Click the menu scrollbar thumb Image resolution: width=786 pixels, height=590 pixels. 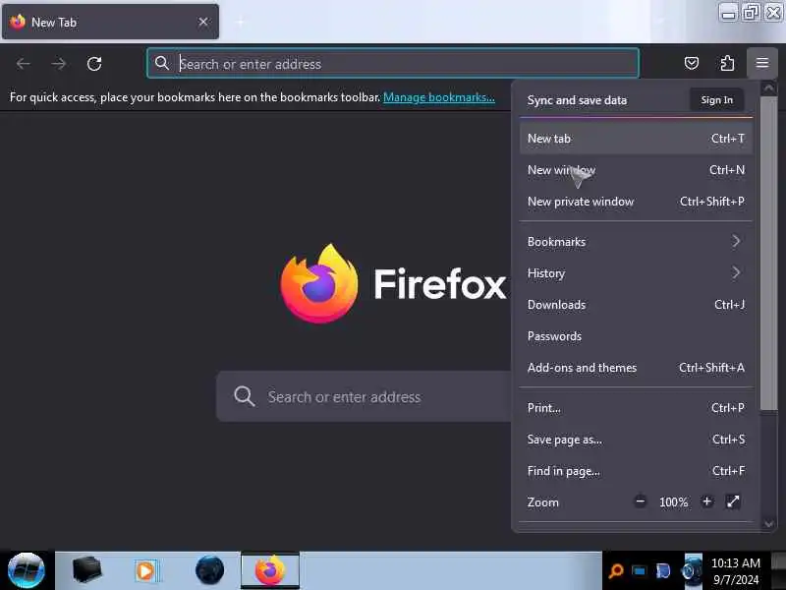tap(768, 254)
